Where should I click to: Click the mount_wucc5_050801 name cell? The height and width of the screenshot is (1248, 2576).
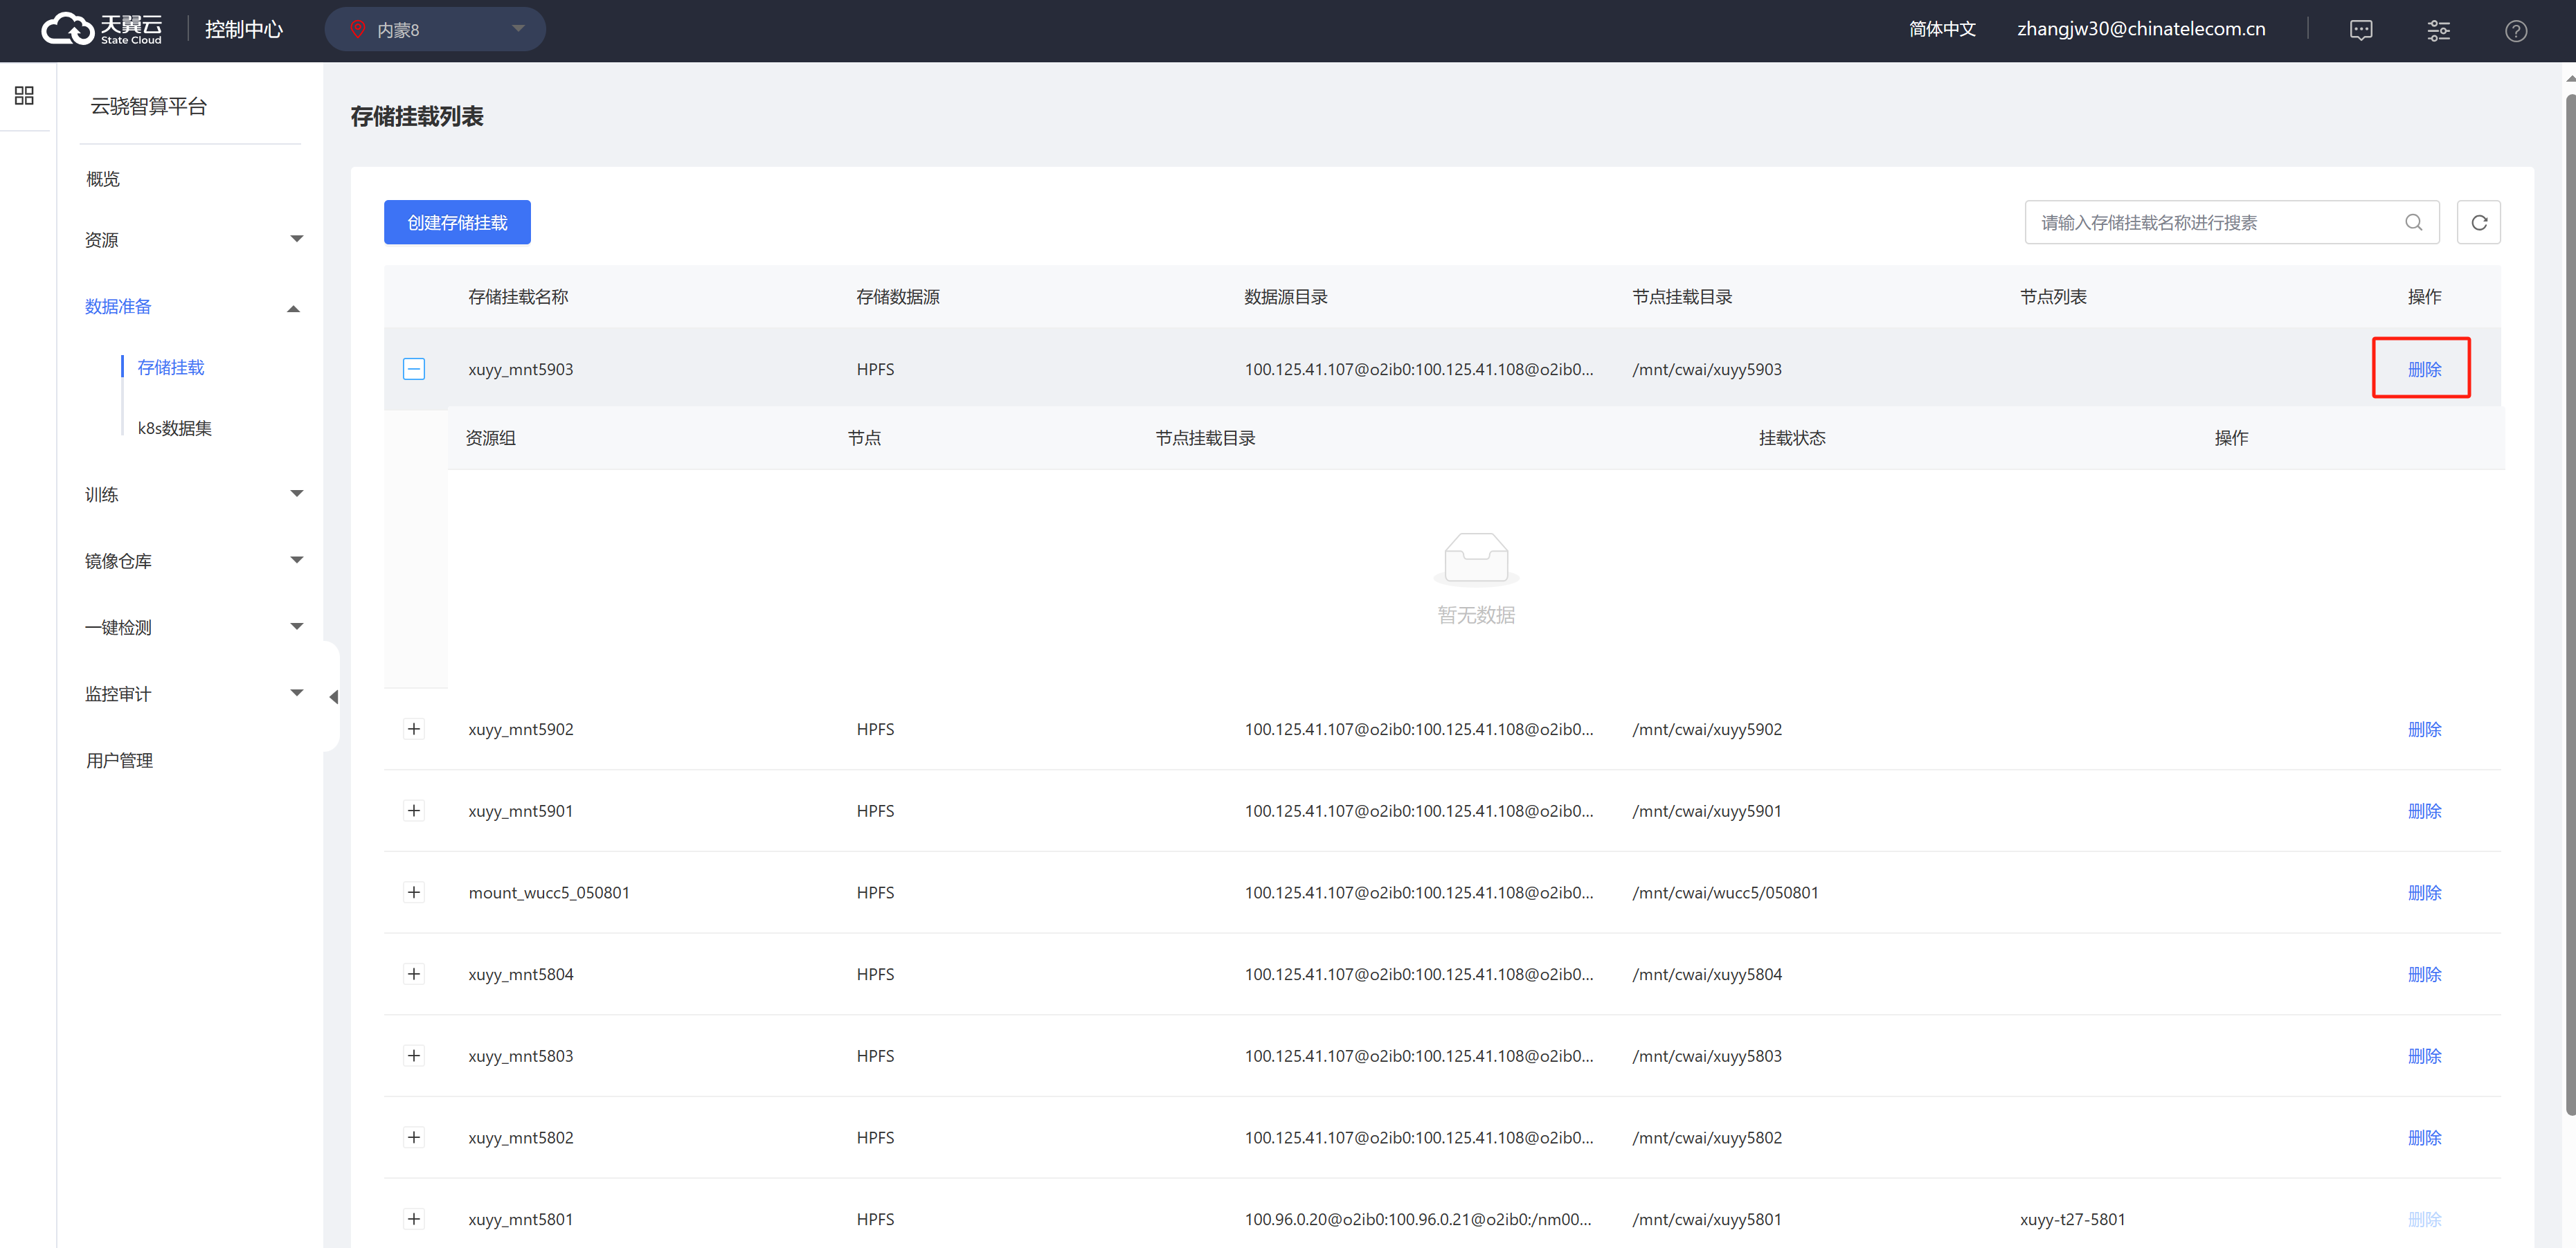pyautogui.click(x=549, y=892)
